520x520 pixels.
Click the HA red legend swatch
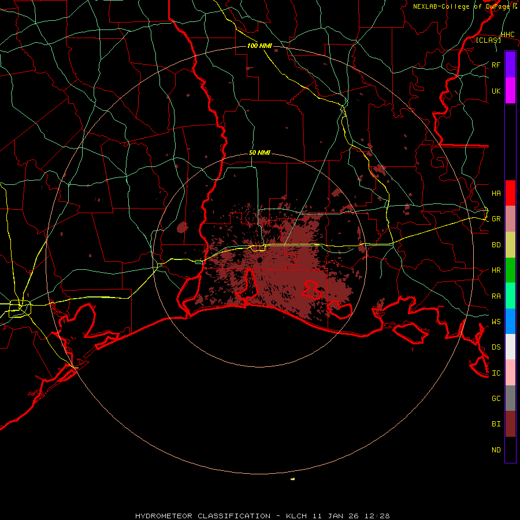click(x=510, y=193)
